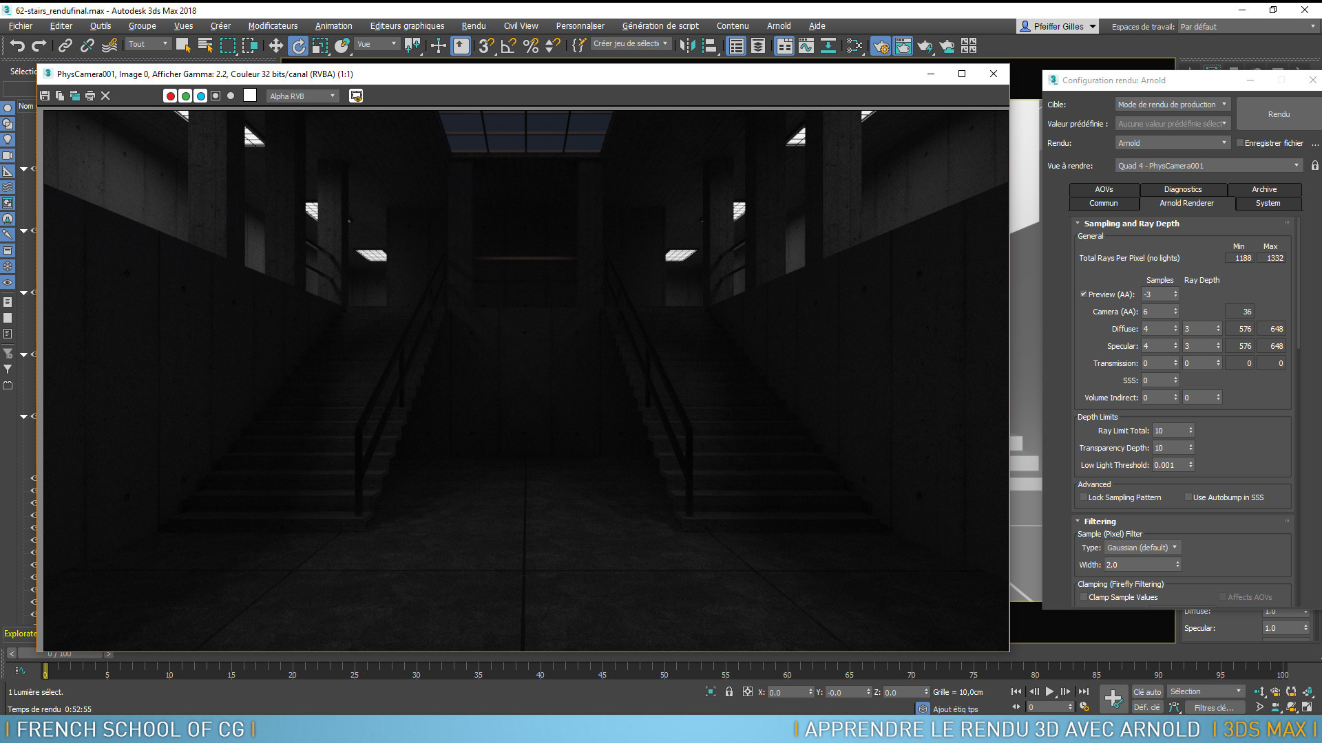Click the Diffuse value field showing 1.0
Viewport: 1322px width, 743px height.
(1282, 611)
